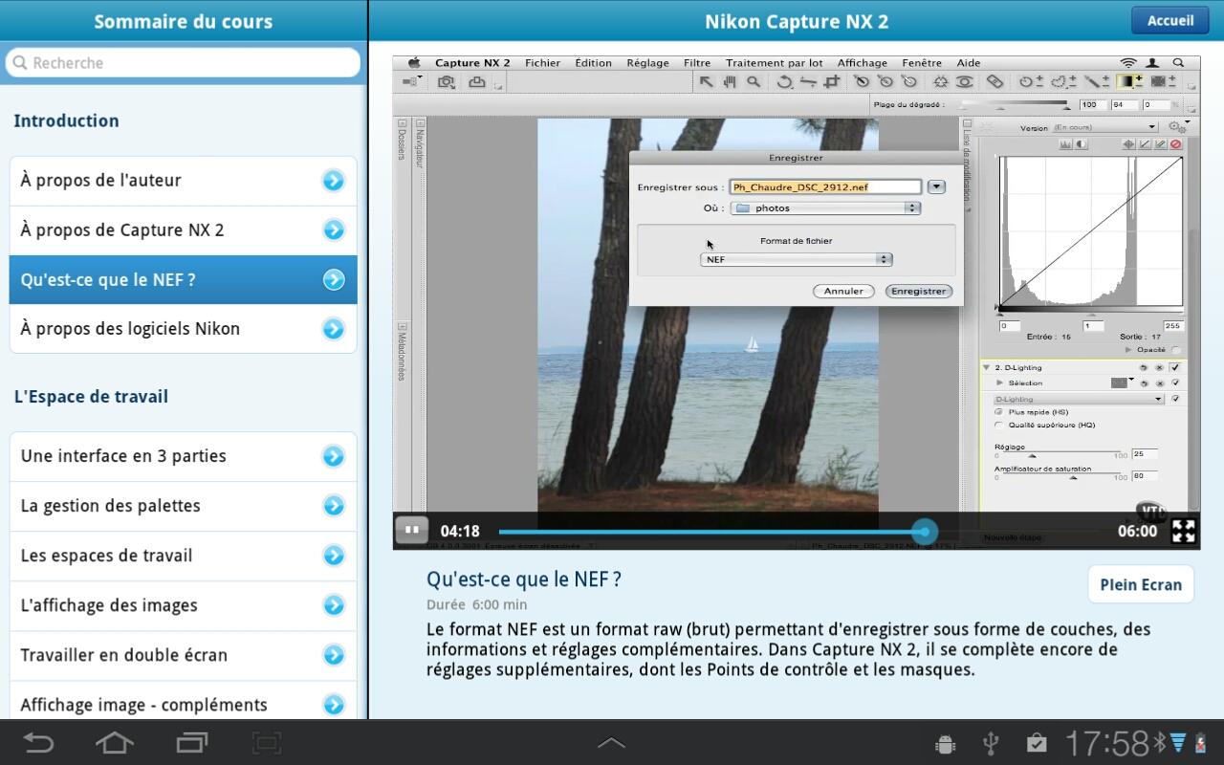Tap the Recherche search field
The image size is (1224, 765).
click(x=183, y=63)
